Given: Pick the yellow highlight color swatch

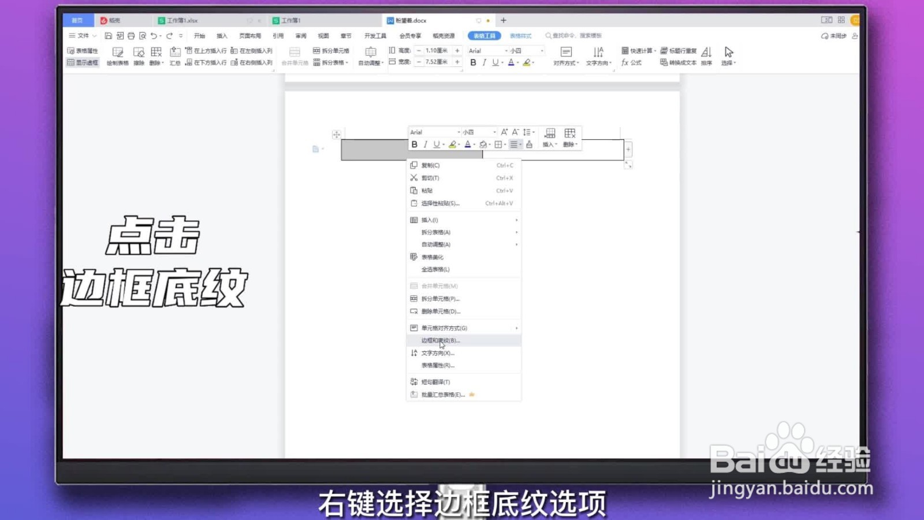Looking at the screenshot, I should point(527,62).
